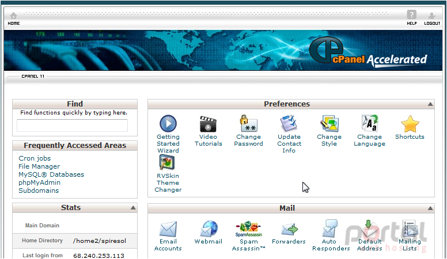Screen dimensions: 447x259
Task: Open the SpamAssassin icon
Action: pyautogui.click(x=248, y=229)
